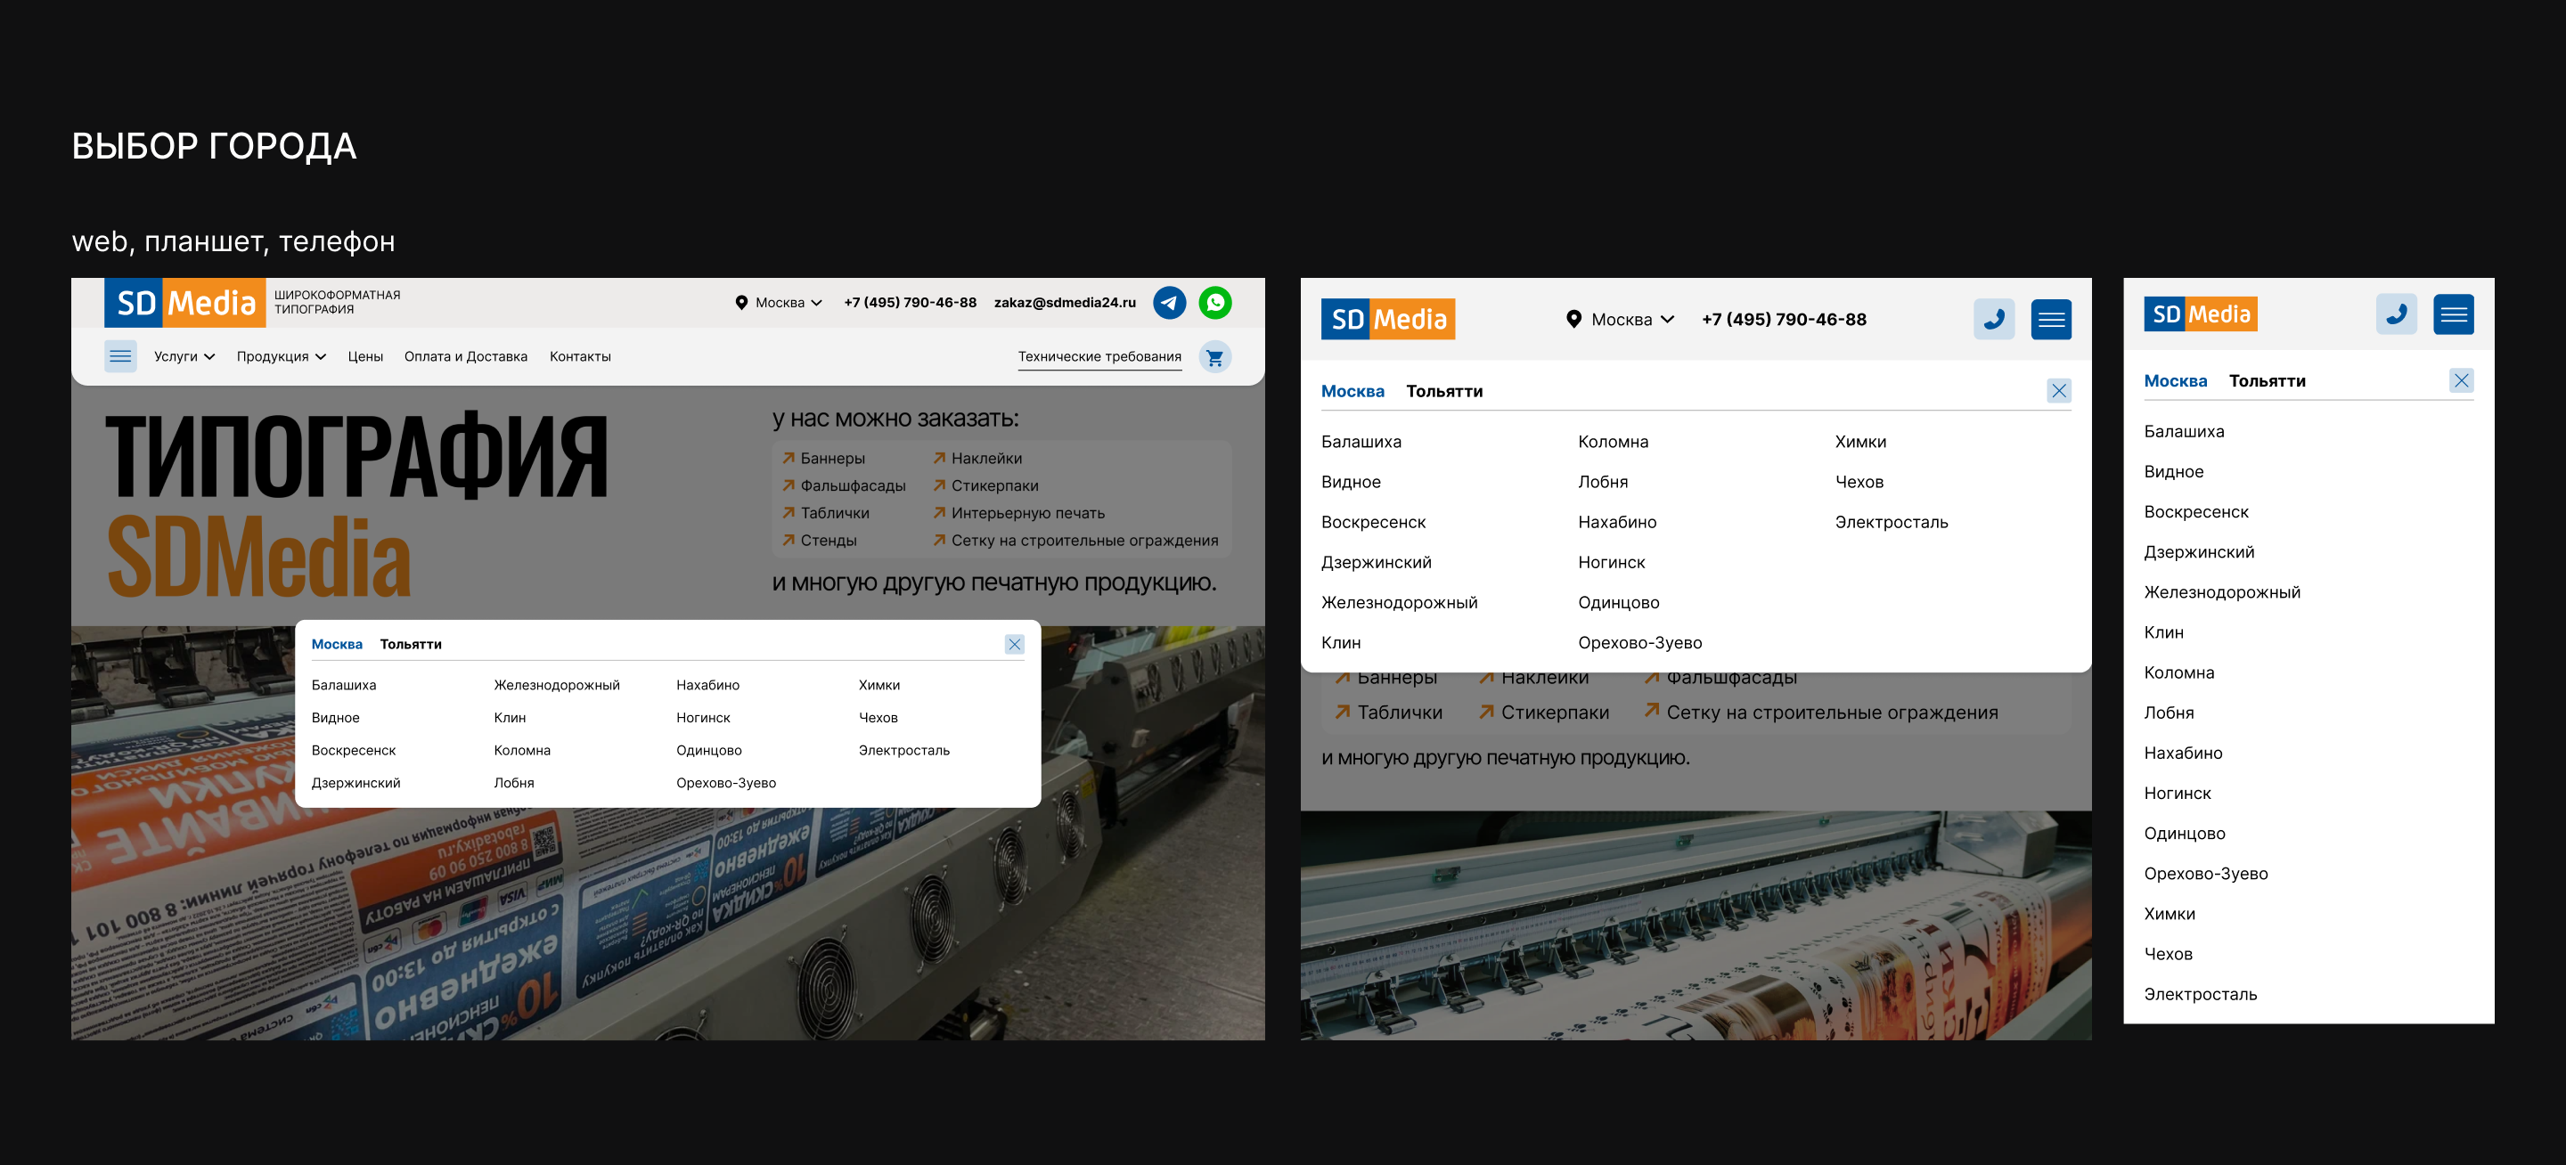Open Технические требования link
The image size is (2566, 1165).
tap(1099, 356)
